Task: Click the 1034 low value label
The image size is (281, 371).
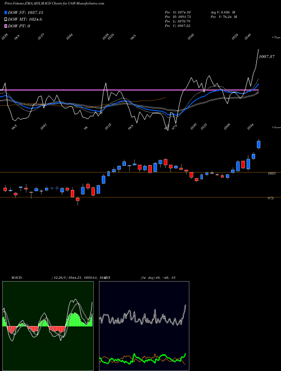Action: (x=250, y=126)
